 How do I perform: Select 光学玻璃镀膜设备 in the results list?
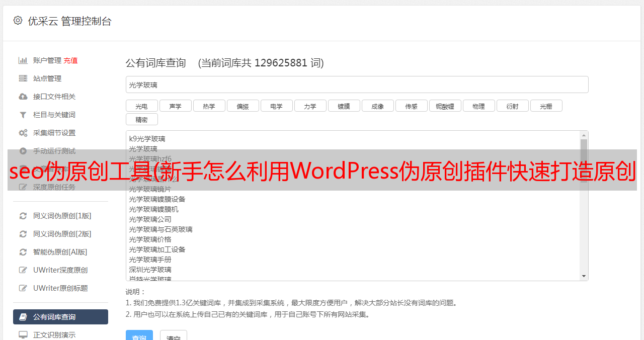[157, 199]
